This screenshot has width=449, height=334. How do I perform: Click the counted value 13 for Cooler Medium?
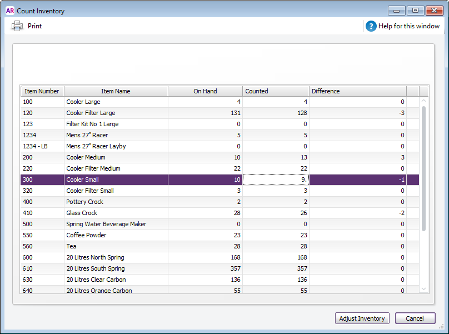click(304, 157)
